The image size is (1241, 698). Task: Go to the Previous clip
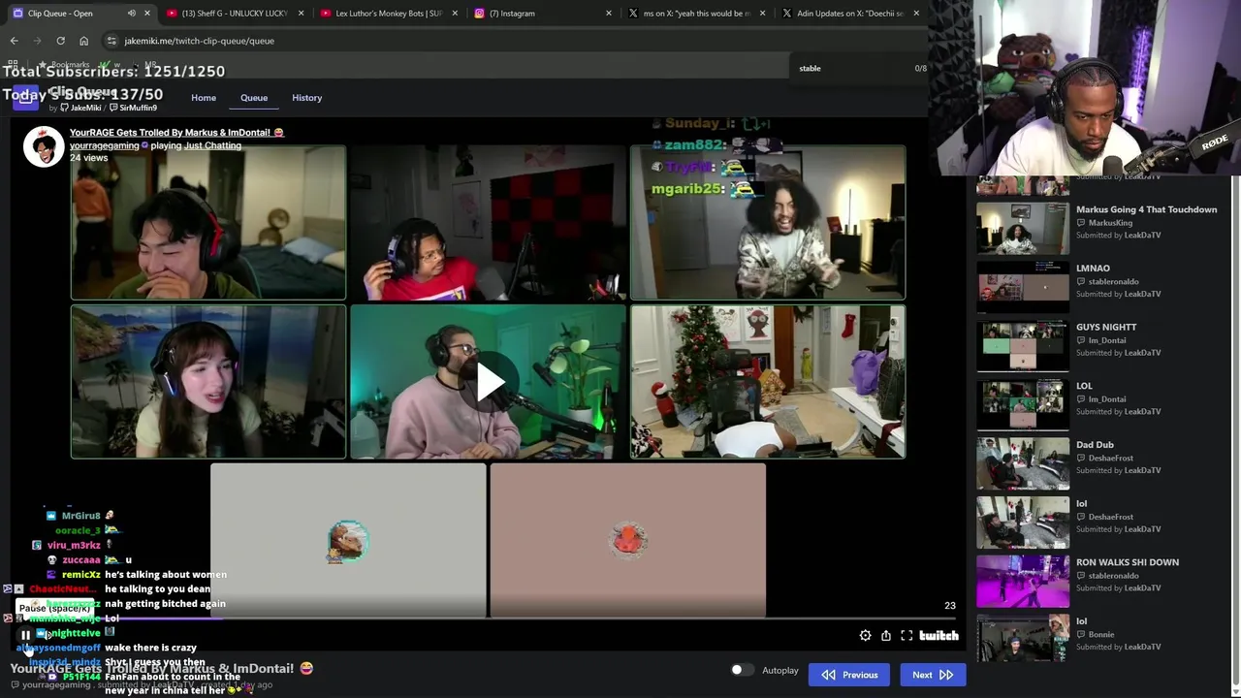[849, 675]
